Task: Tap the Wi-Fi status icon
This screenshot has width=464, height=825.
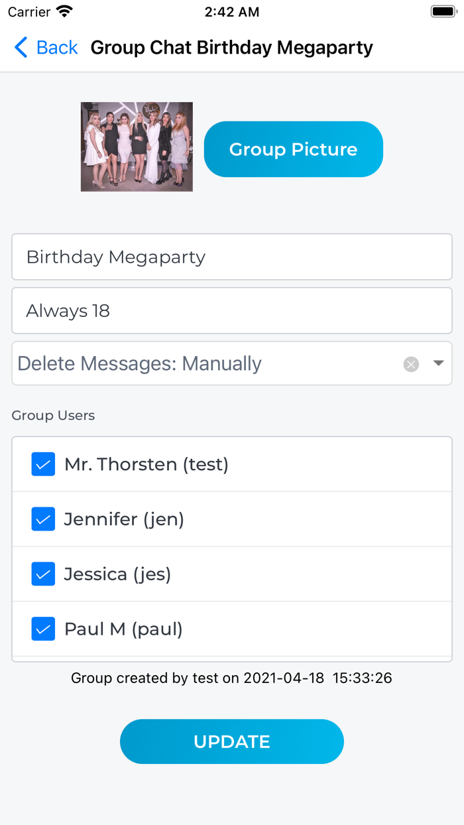Action: [x=64, y=12]
